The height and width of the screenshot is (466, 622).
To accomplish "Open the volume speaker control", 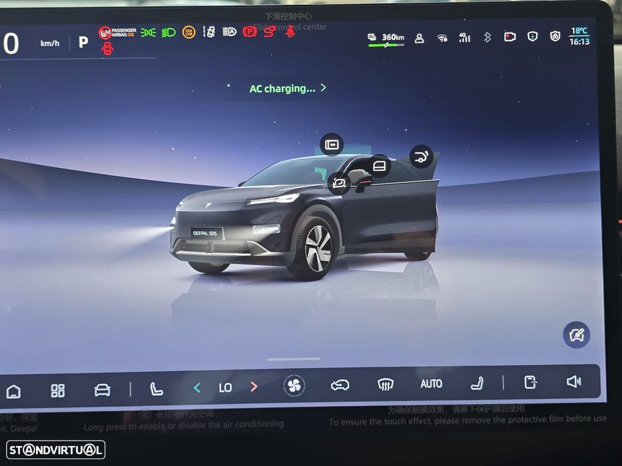I will 574,381.
